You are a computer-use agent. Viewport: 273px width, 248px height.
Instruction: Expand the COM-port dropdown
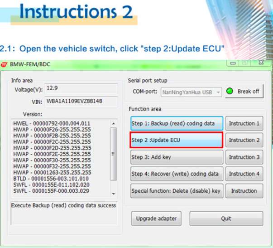(218, 92)
